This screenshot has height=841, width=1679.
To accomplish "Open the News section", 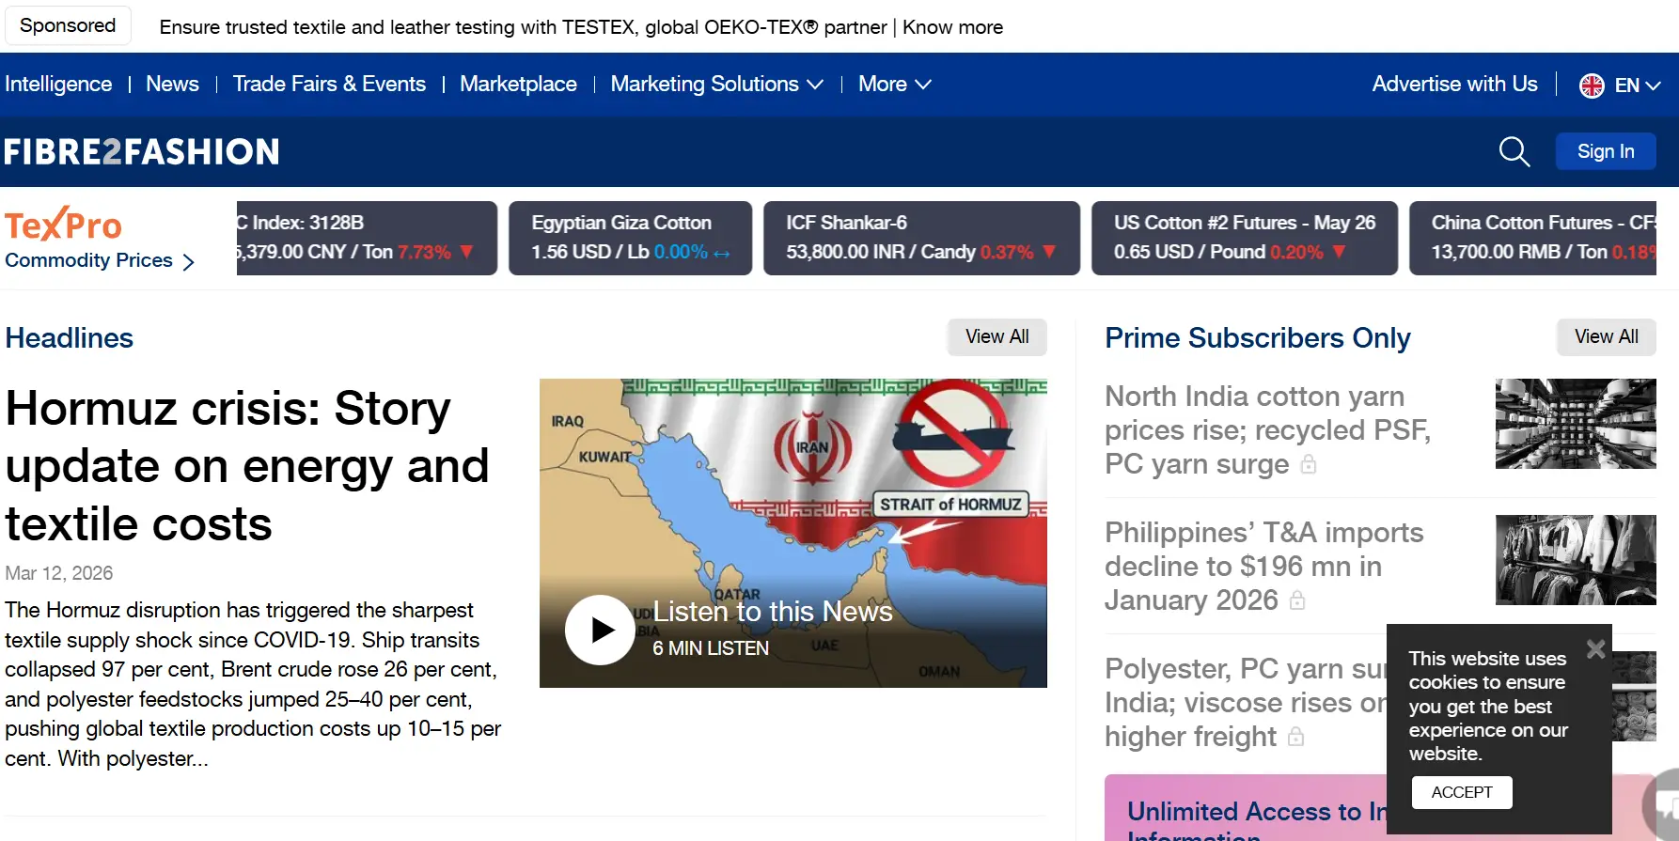I will pos(172,84).
